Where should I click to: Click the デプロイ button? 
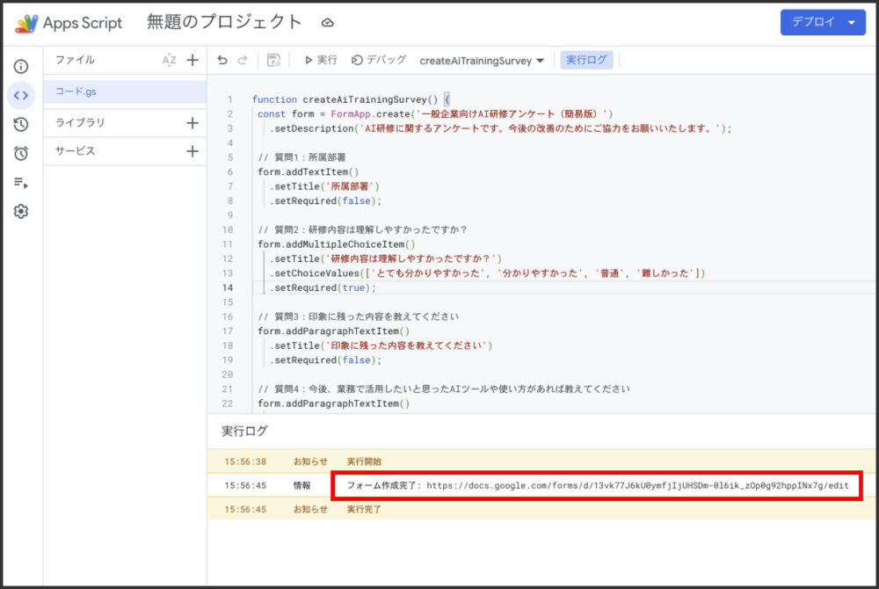[x=813, y=22]
